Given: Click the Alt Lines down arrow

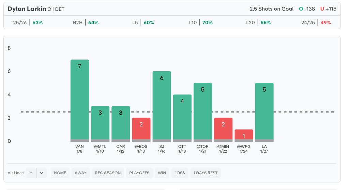Looking at the screenshot, I should click(41, 173).
